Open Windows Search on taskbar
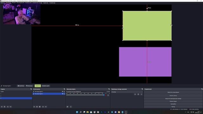 pos(81,112)
